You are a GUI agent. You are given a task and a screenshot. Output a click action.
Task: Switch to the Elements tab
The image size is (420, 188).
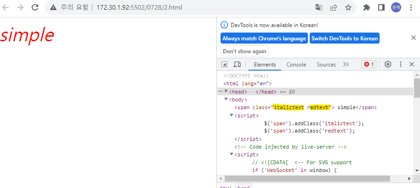pos(265,65)
